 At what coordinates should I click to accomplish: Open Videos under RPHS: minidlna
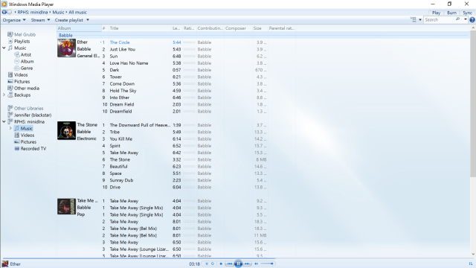pyautogui.click(x=25, y=135)
